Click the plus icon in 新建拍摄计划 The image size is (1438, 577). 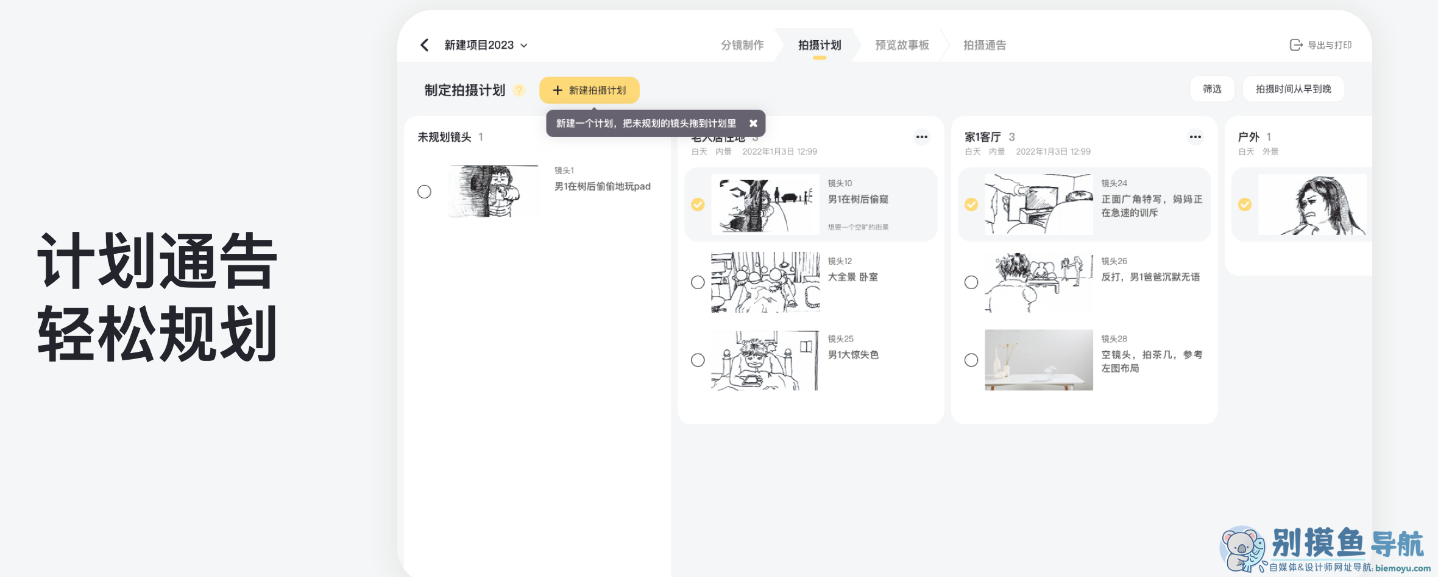click(558, 90)
